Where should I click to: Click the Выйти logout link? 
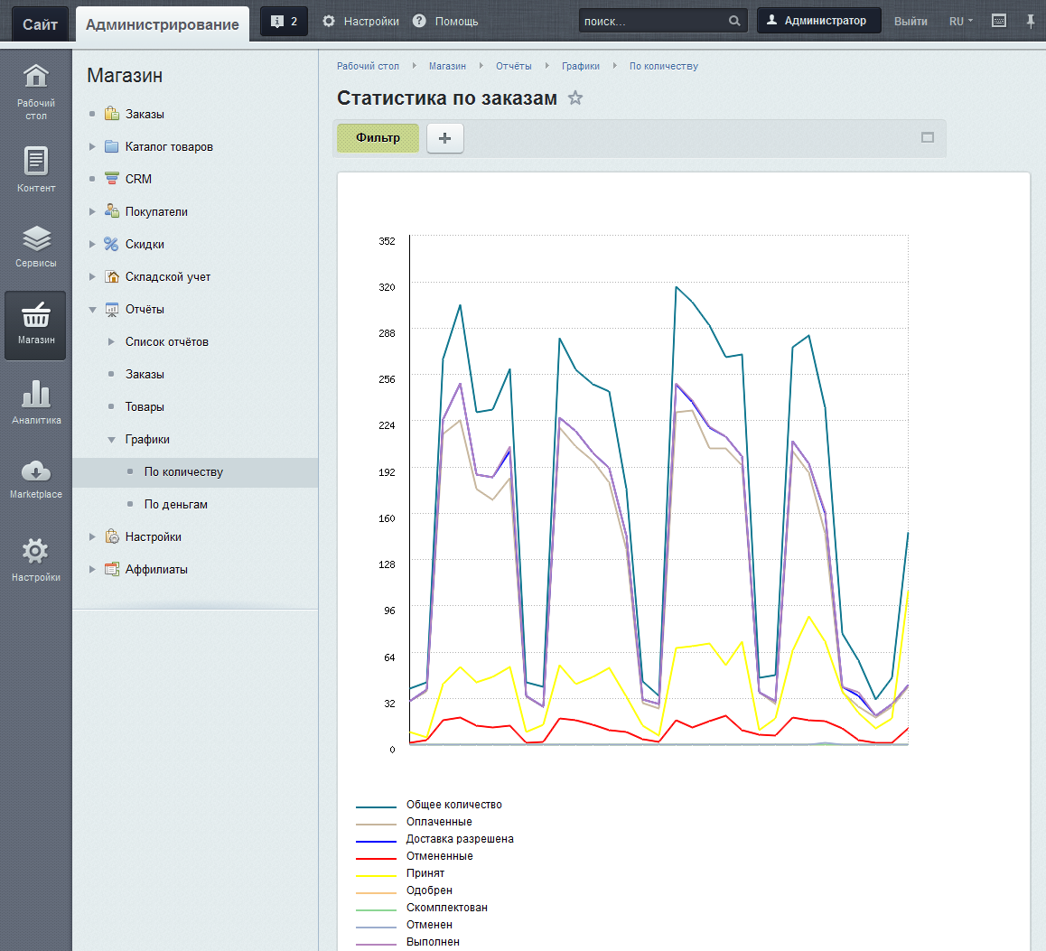pyautogui.click(x=911, y=22)
